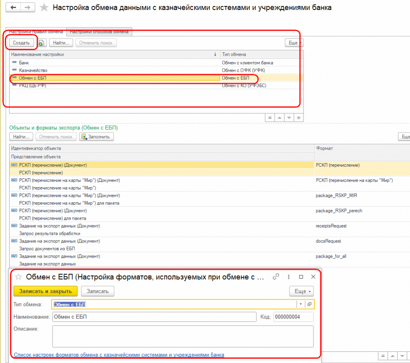Close the Обмен с ЕБП dialog
This screenshot has width=410, height=363.
(x=313, y=276)
